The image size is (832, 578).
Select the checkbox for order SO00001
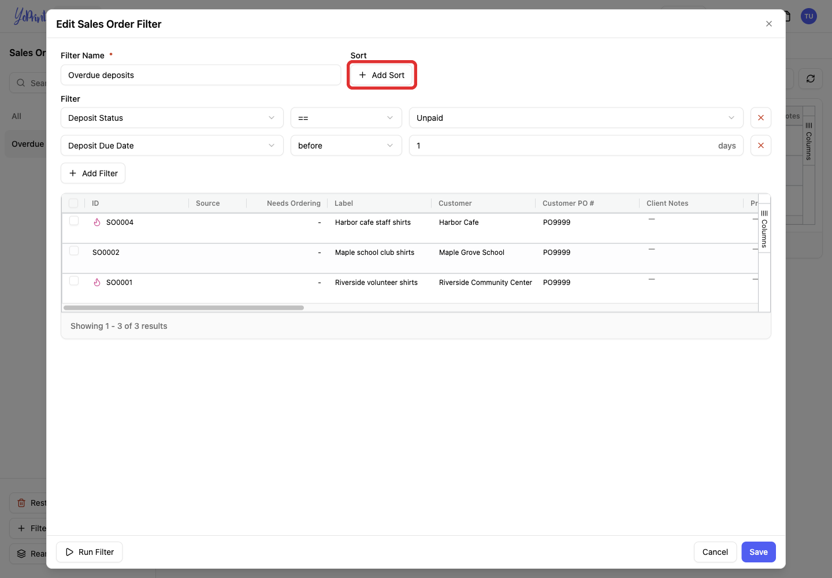tap(74, 281)
